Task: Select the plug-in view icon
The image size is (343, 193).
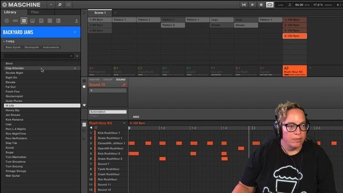Action: tap(84, 87)
